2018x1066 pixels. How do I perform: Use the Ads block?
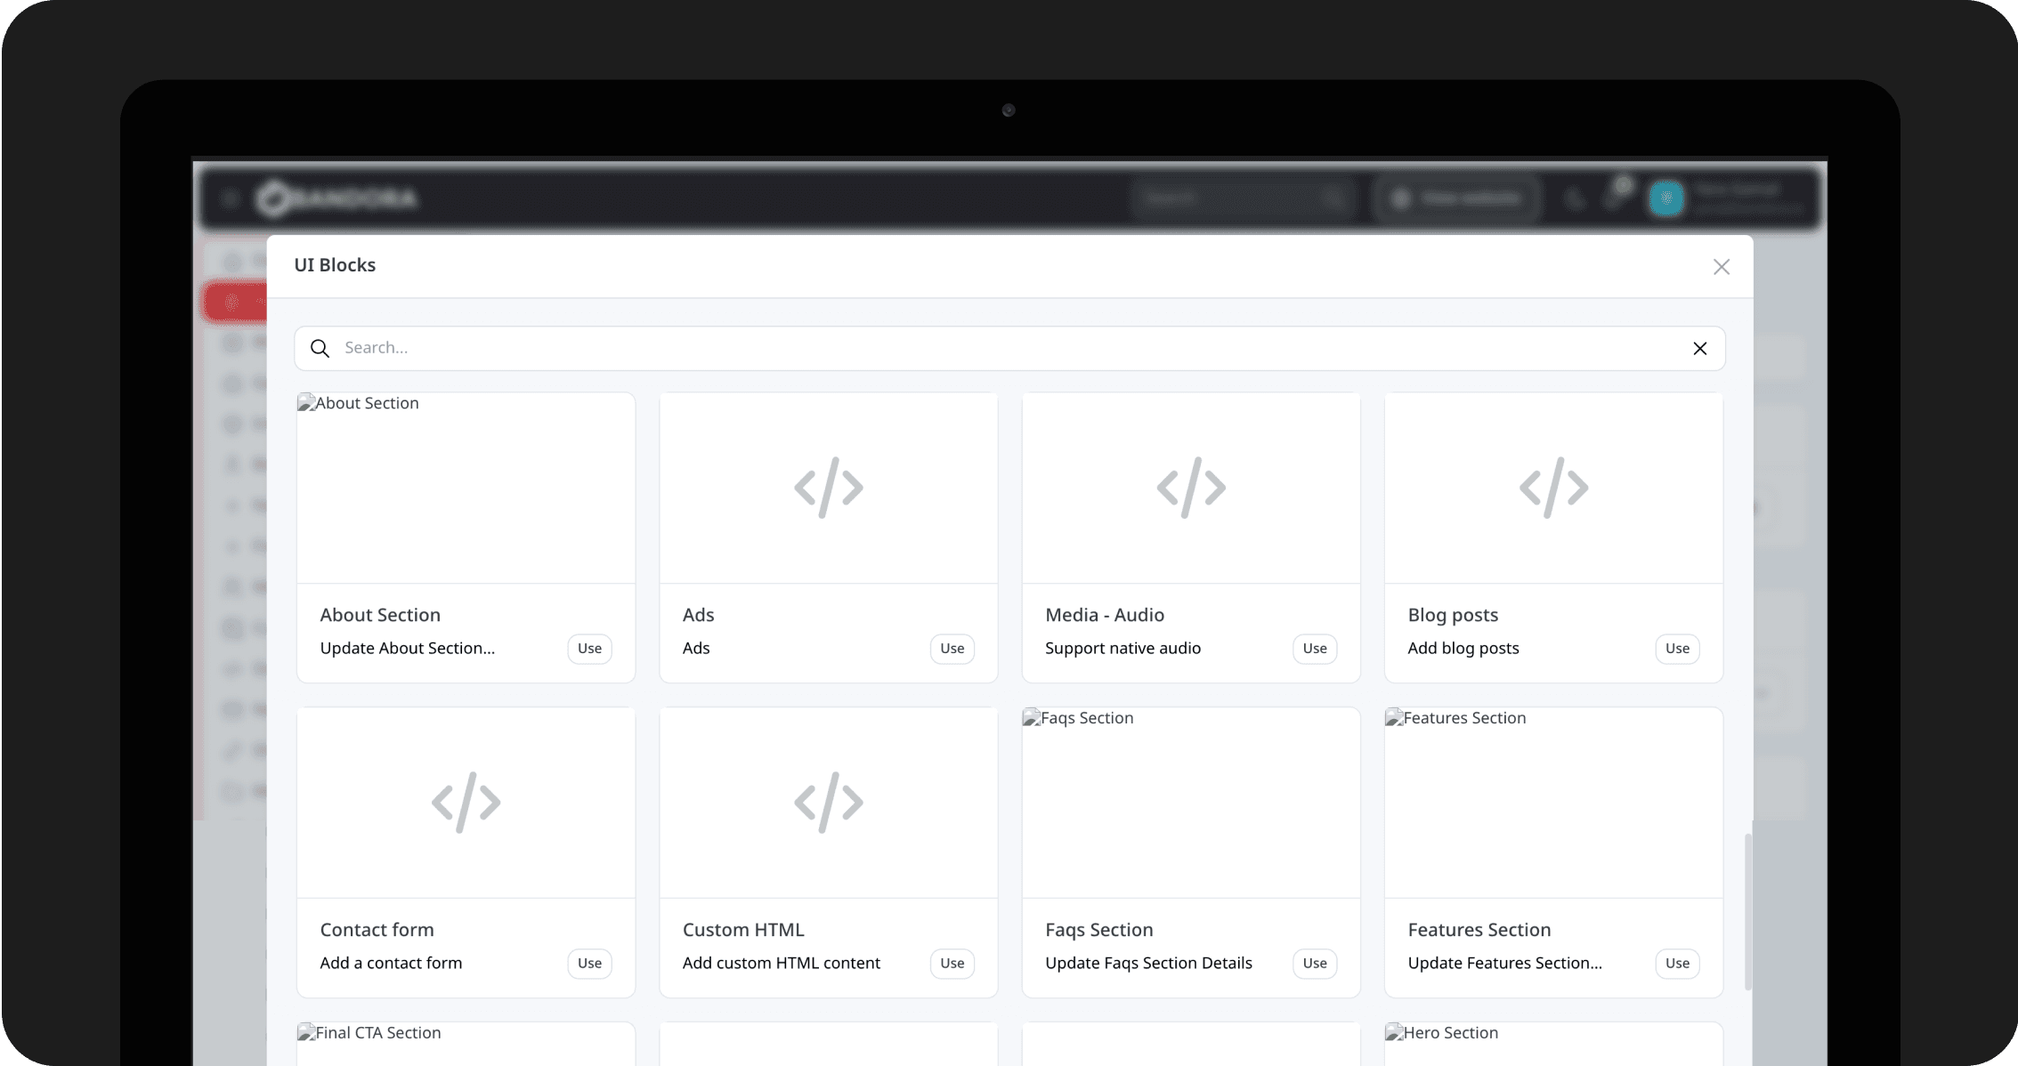click(952, 649)
